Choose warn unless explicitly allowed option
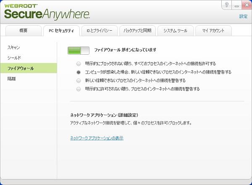Image resolution: width=252 pixels, height=185 pixels. coord(79,89)
